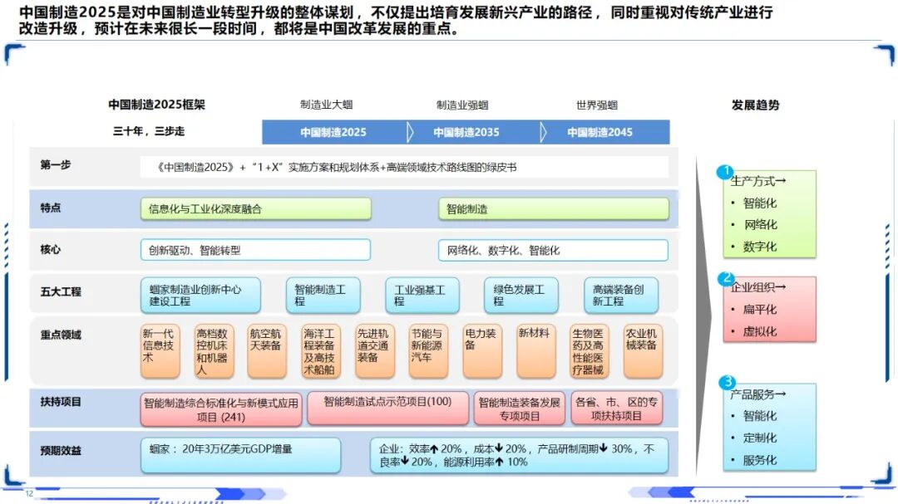Image resolution: width=898 pixels, height=504 pixels.
Task: Click the numbered circle 2 badge beside 企业组织
Action: pos(726,278)
